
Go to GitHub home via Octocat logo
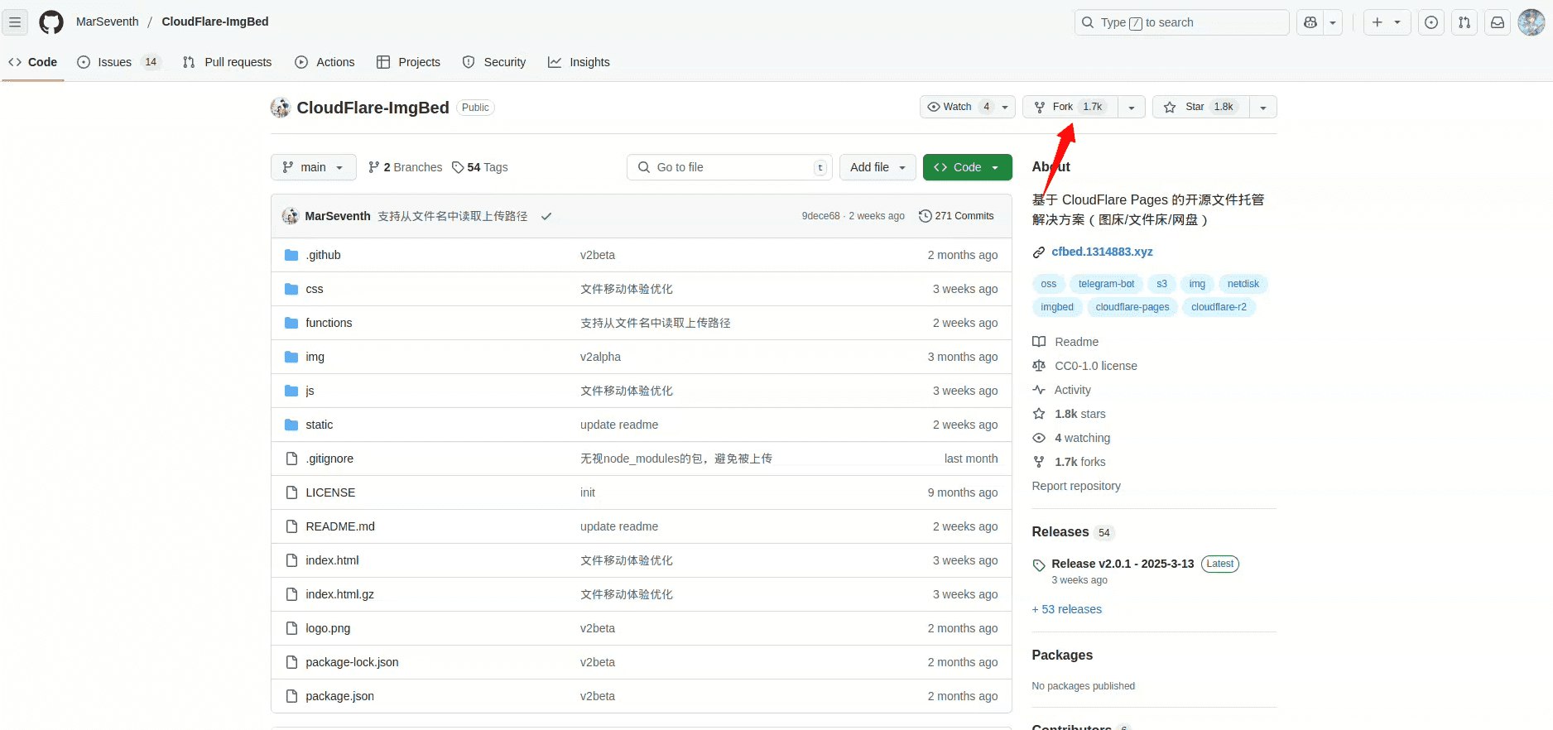tap(51, 22)
